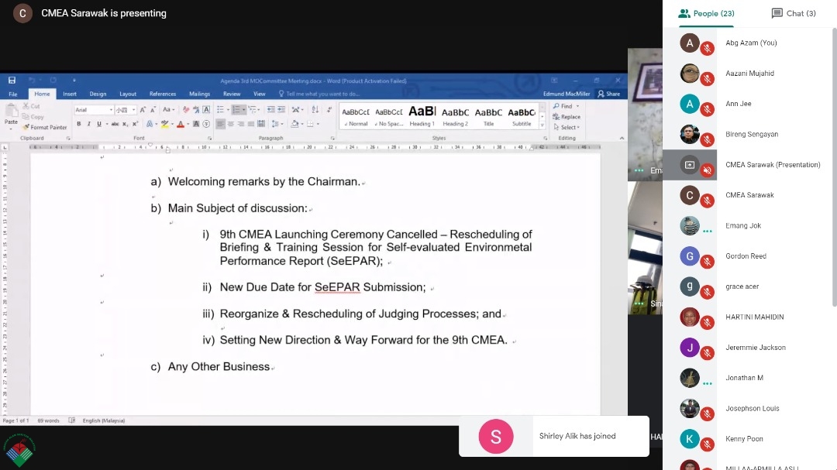The width and height of the screenshot is (837, 470).
Task: Click the paragraph shading paint bucket icon
Action: [x=294, y=124]
